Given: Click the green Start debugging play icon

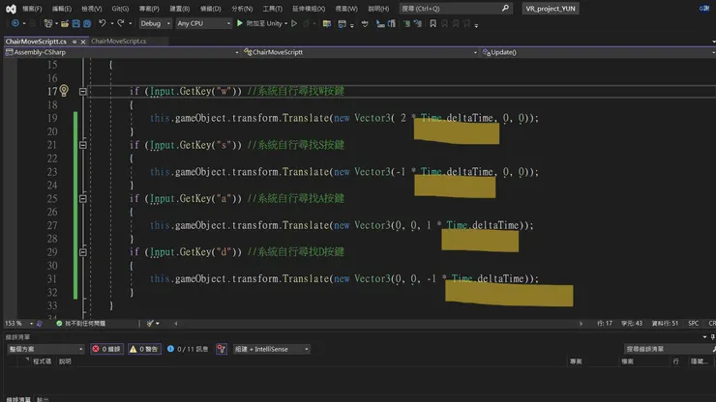Looking at the screenshot, I should coord(240,23).
